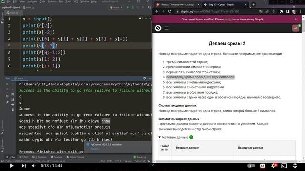Open the TODO tool window
The height and width of the screenshot is (171, 305).
coord(24,157)
